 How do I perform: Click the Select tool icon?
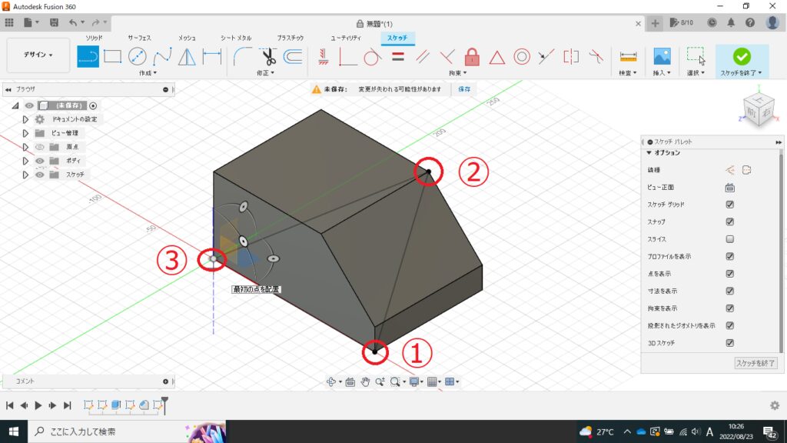(696, 56)
